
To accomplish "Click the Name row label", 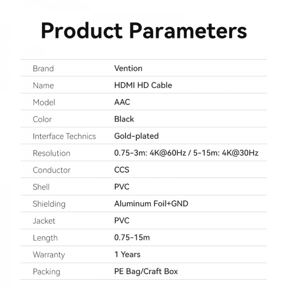I will coord(43,86).
